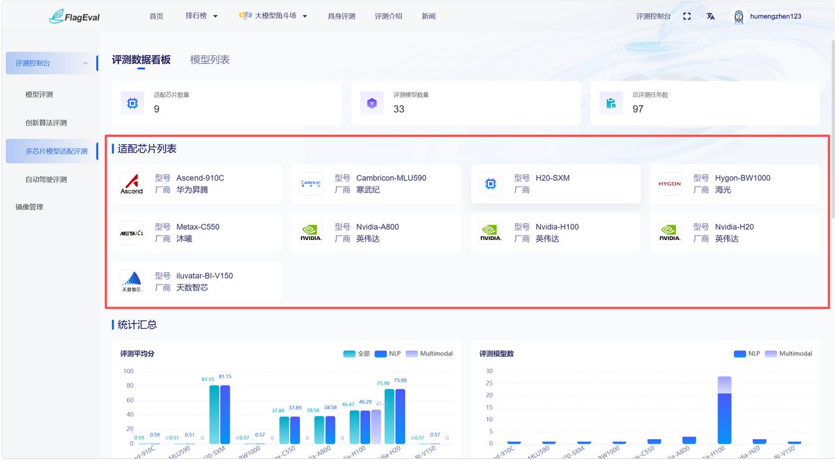Expand the 排行榜 dropdown menu

[x=202, y=16]
